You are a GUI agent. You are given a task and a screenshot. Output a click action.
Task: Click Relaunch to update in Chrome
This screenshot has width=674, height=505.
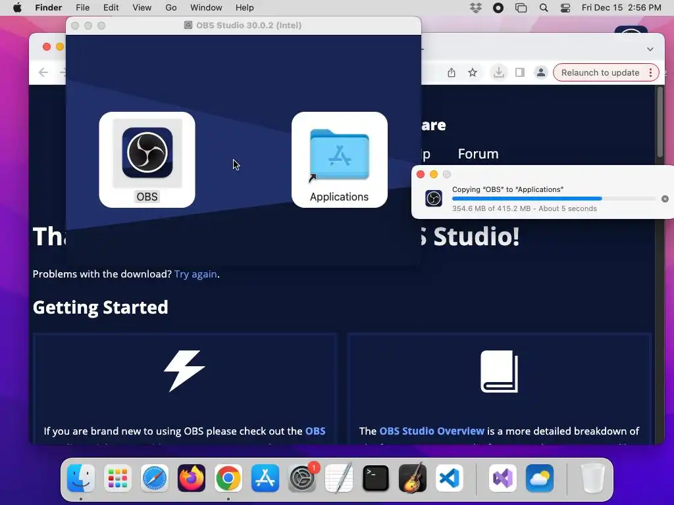[600, 72]
